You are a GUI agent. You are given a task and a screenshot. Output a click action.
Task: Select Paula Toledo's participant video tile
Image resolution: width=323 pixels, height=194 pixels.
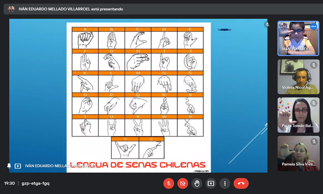298,115
